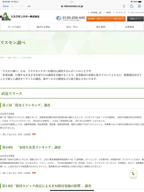Click the 0120-259-440 phone number

pos(73,18)
